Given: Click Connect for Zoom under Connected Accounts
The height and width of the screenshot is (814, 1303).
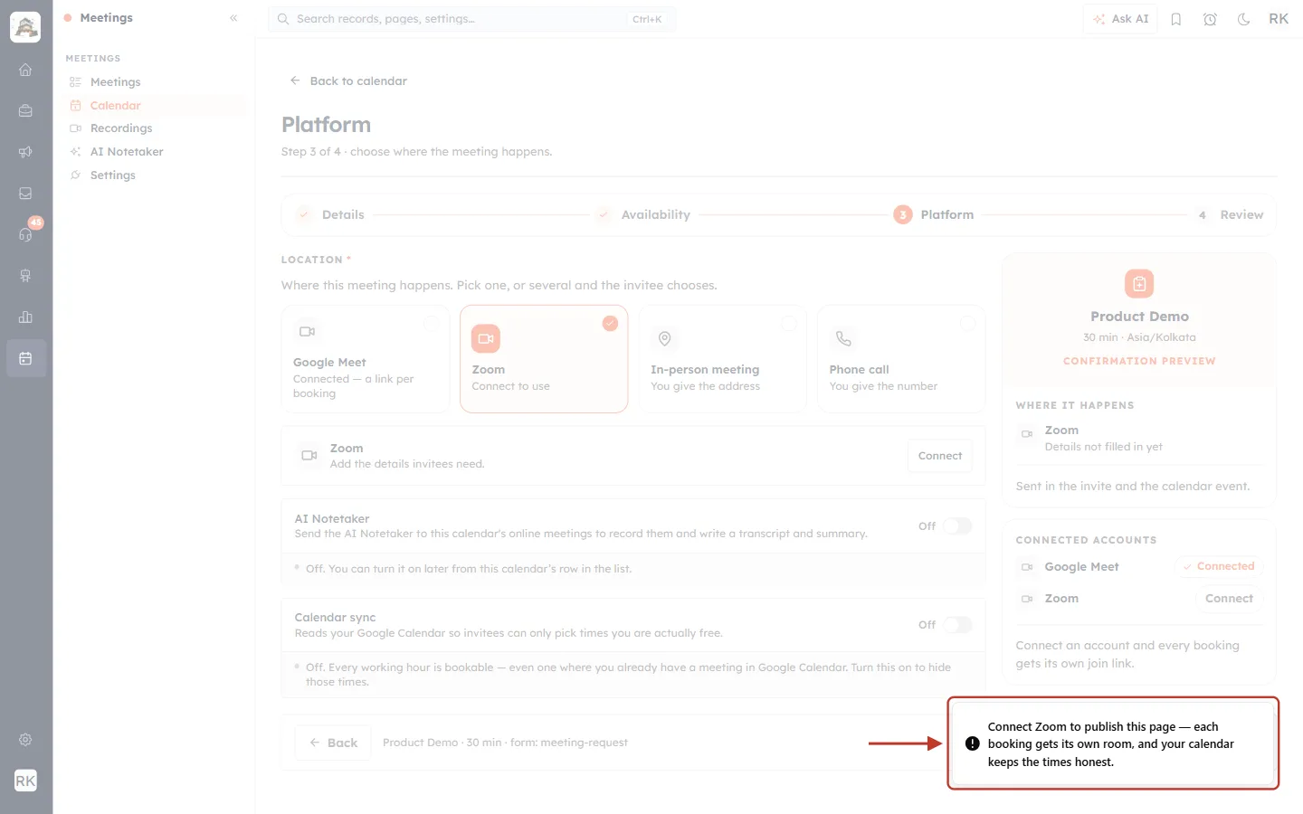Looking at the screenshot, I should pyautogui.click(x=1229, y=599).
